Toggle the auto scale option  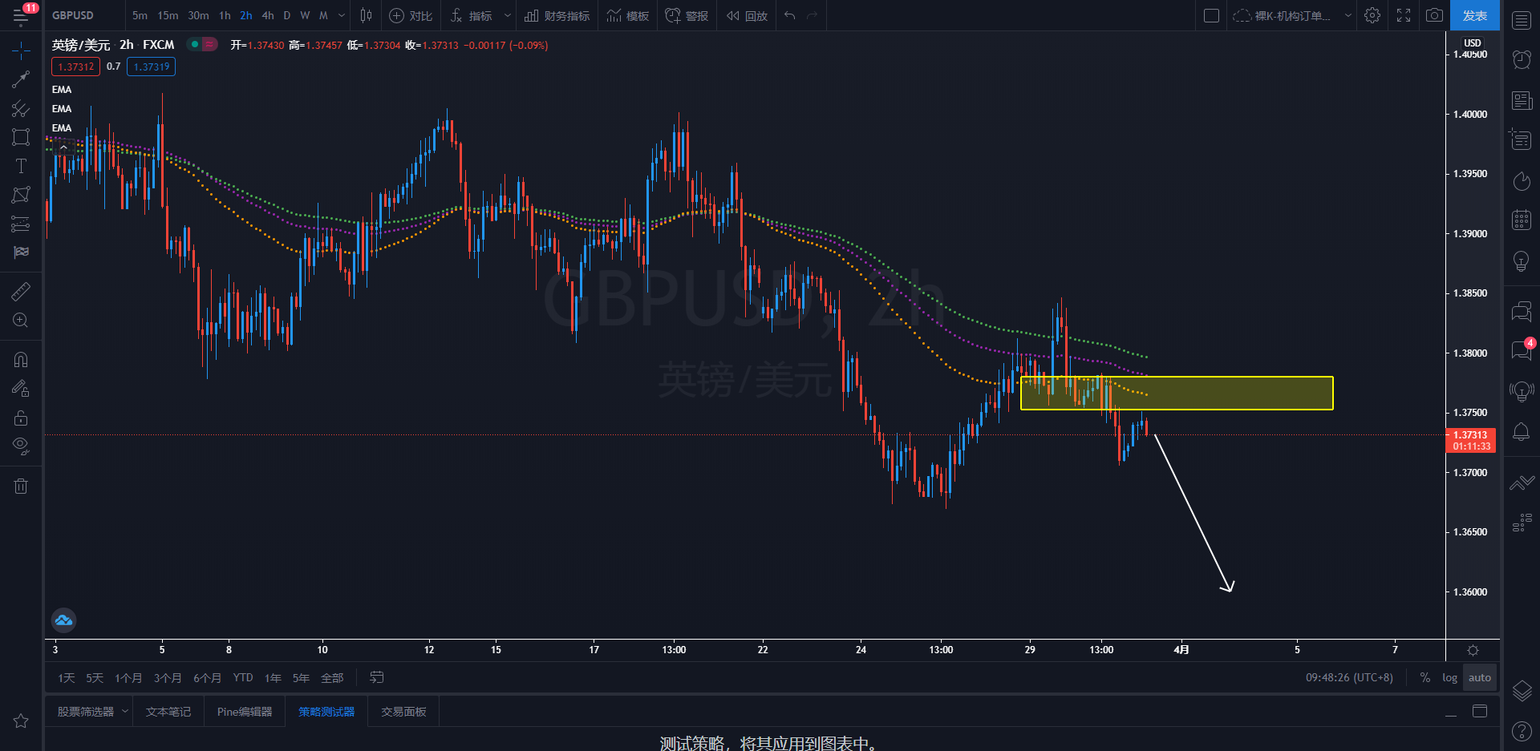(1479, 677)
